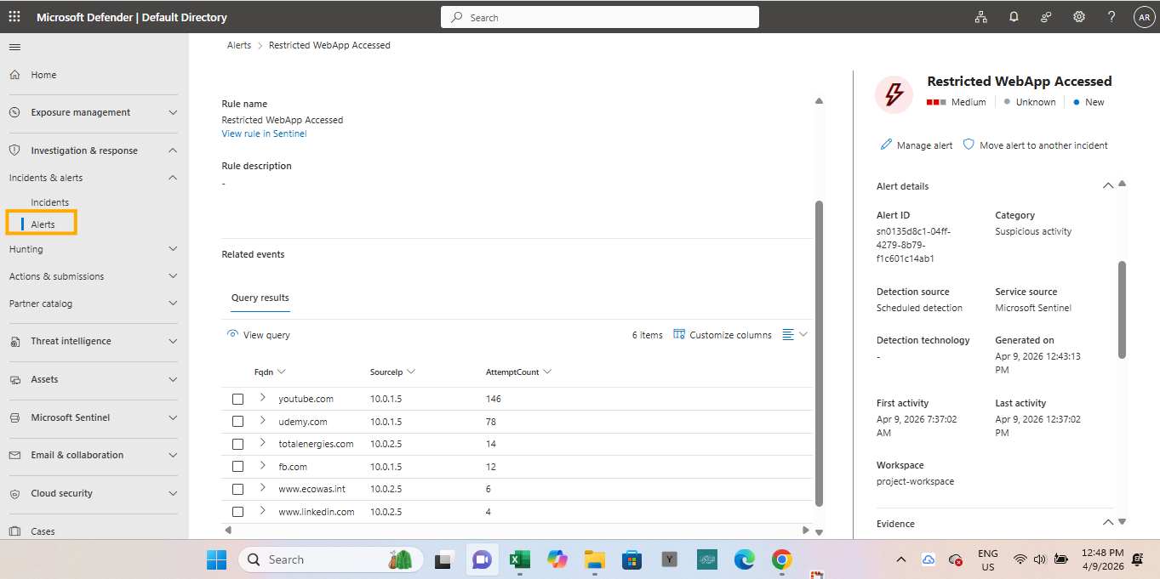
Task: Click the Manage alert button
Action: tap(917, 145)
